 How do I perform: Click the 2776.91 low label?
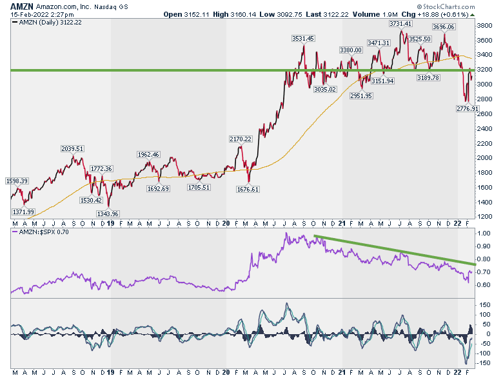(468, 108)
